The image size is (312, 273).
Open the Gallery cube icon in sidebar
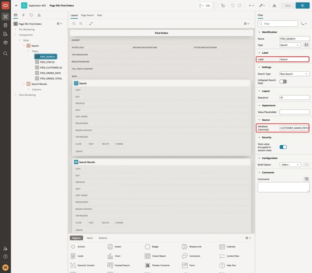point(5,42)
